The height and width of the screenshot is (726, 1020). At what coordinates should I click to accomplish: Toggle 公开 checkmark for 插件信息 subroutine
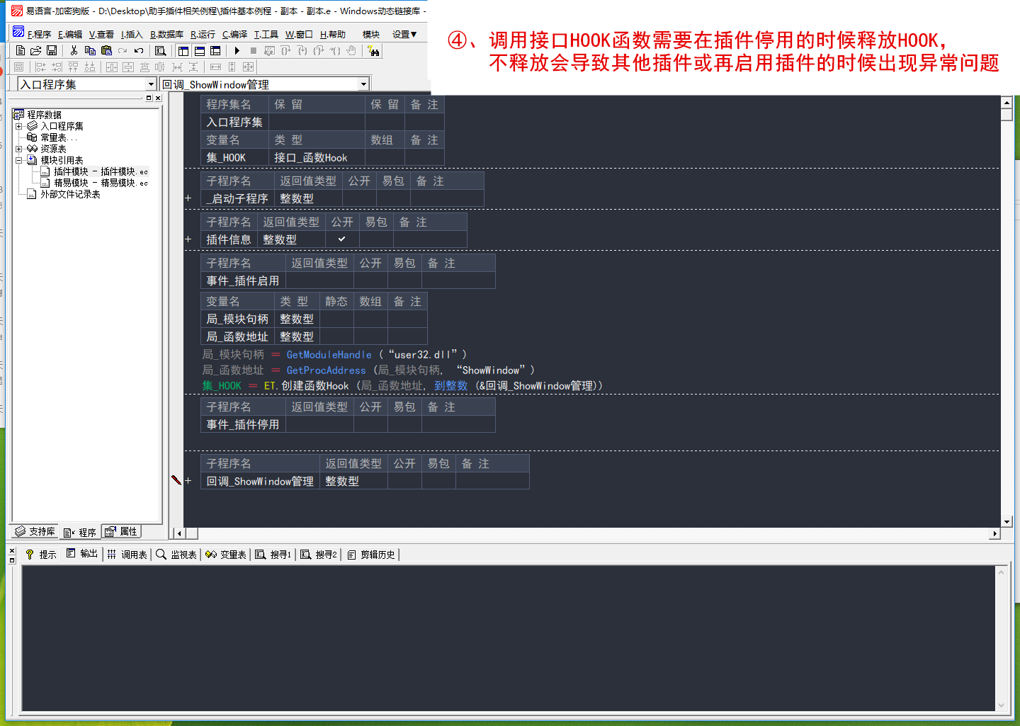[342, 239]
